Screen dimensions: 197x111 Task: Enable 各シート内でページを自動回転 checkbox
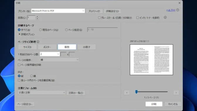pyautogui.click(x=19, y=80)
